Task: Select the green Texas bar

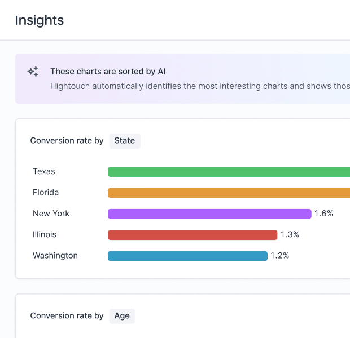Action: [x=229, y=172]
